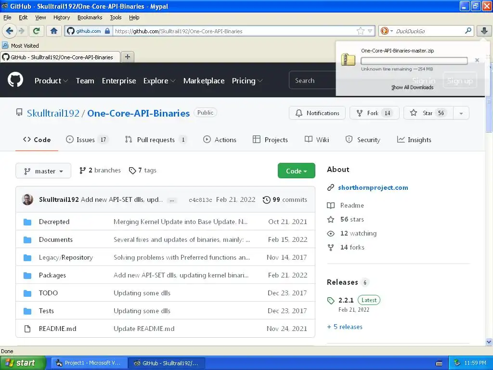
Task: Open the Tools menu
Action: click(x=116, y=17)
